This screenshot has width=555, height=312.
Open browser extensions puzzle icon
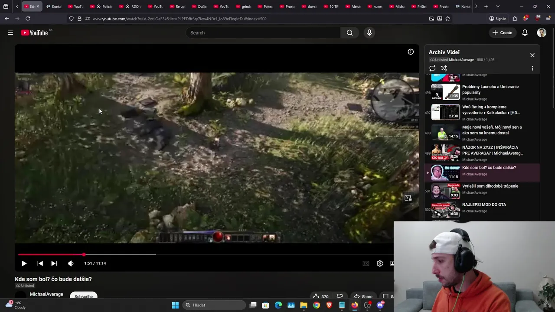coord(515,19)
